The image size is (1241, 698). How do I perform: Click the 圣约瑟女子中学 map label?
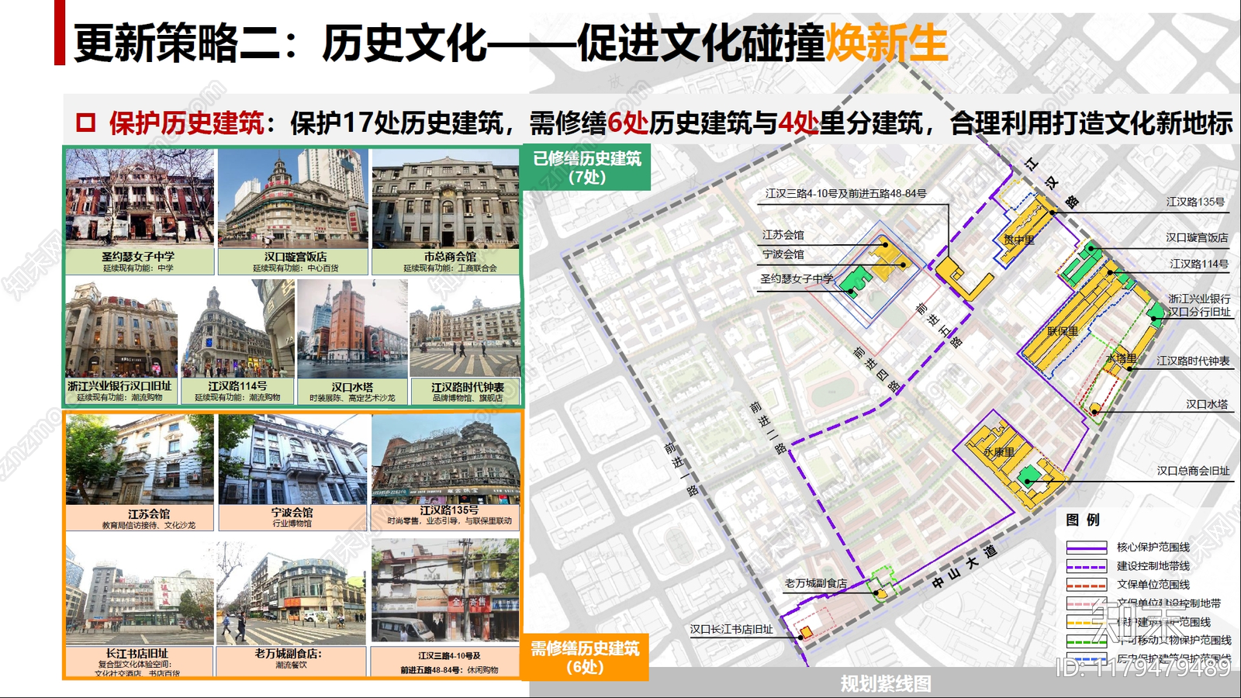click(797, 279)
